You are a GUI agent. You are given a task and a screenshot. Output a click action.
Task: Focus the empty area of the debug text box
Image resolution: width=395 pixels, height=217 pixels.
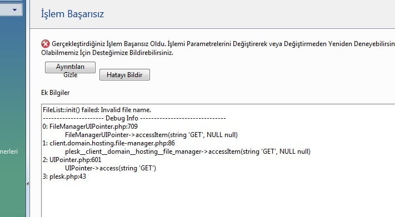(218, 198)
